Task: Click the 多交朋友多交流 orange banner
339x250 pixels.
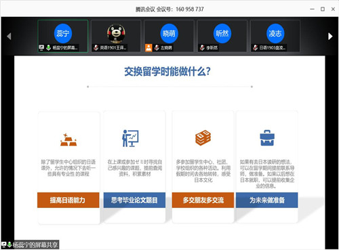Action: tap(203, 200)
